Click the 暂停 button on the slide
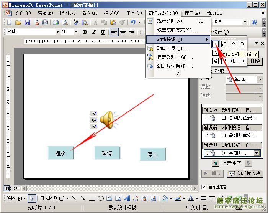This screenshot has width=268, height=213. coord(107,153)
